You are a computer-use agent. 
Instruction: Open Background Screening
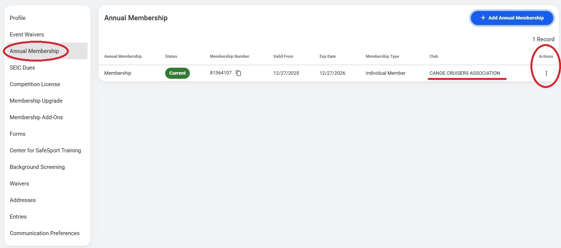click(37, 167)
